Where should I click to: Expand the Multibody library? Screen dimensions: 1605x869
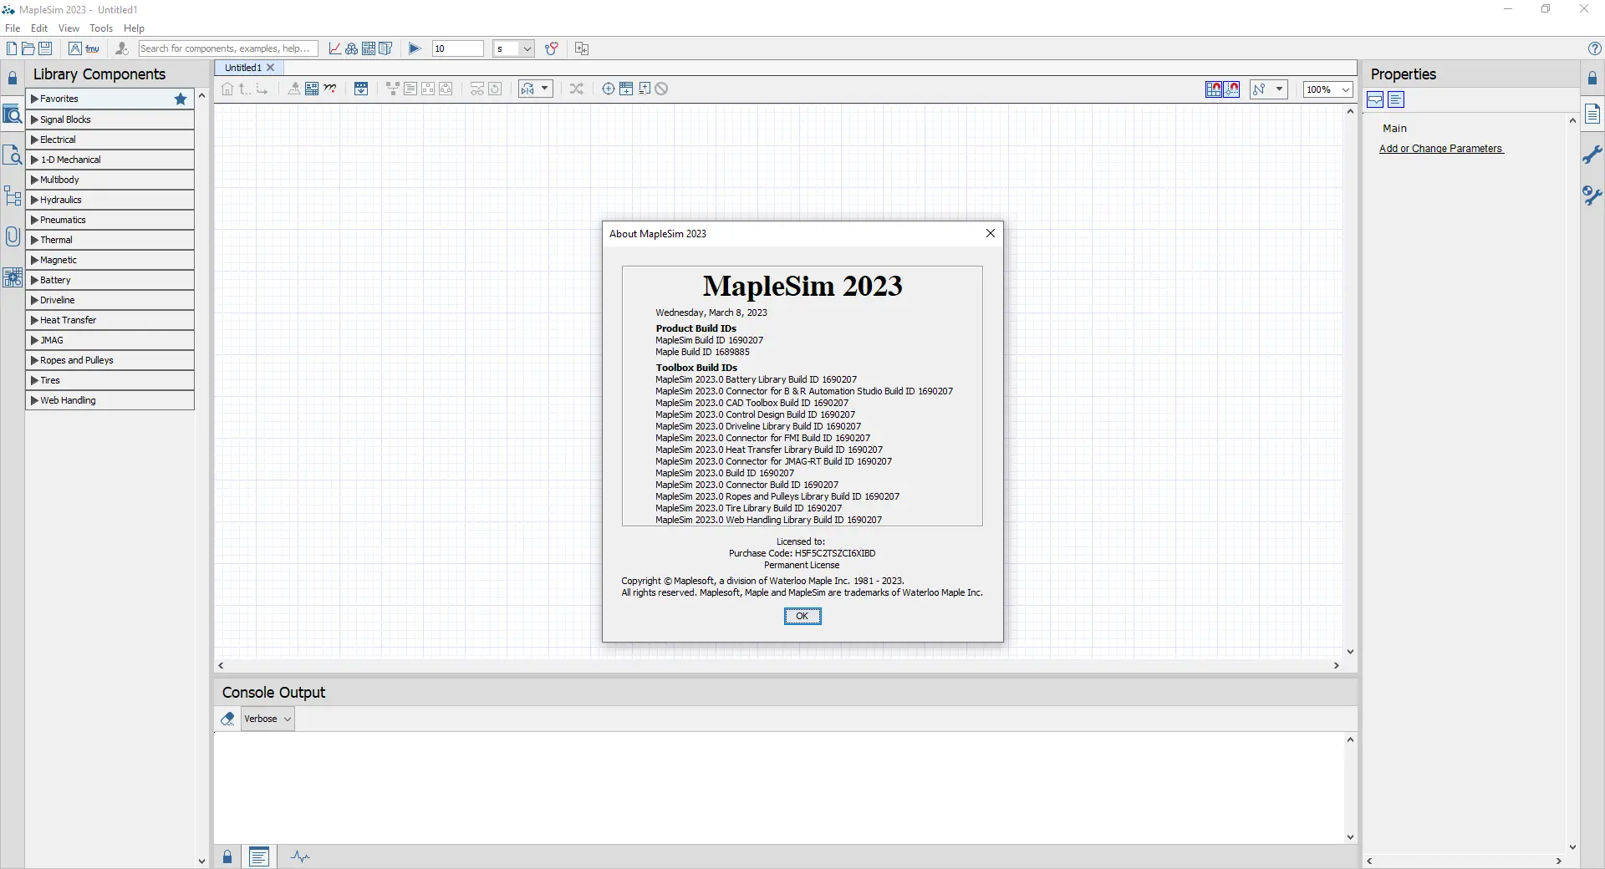[x=110, y=180]
